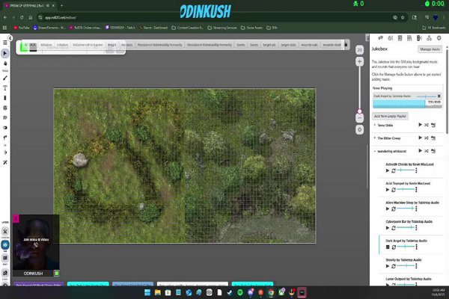
Task: Toggle loop on Cyberpunk Bar track
Action: [394, 228]
